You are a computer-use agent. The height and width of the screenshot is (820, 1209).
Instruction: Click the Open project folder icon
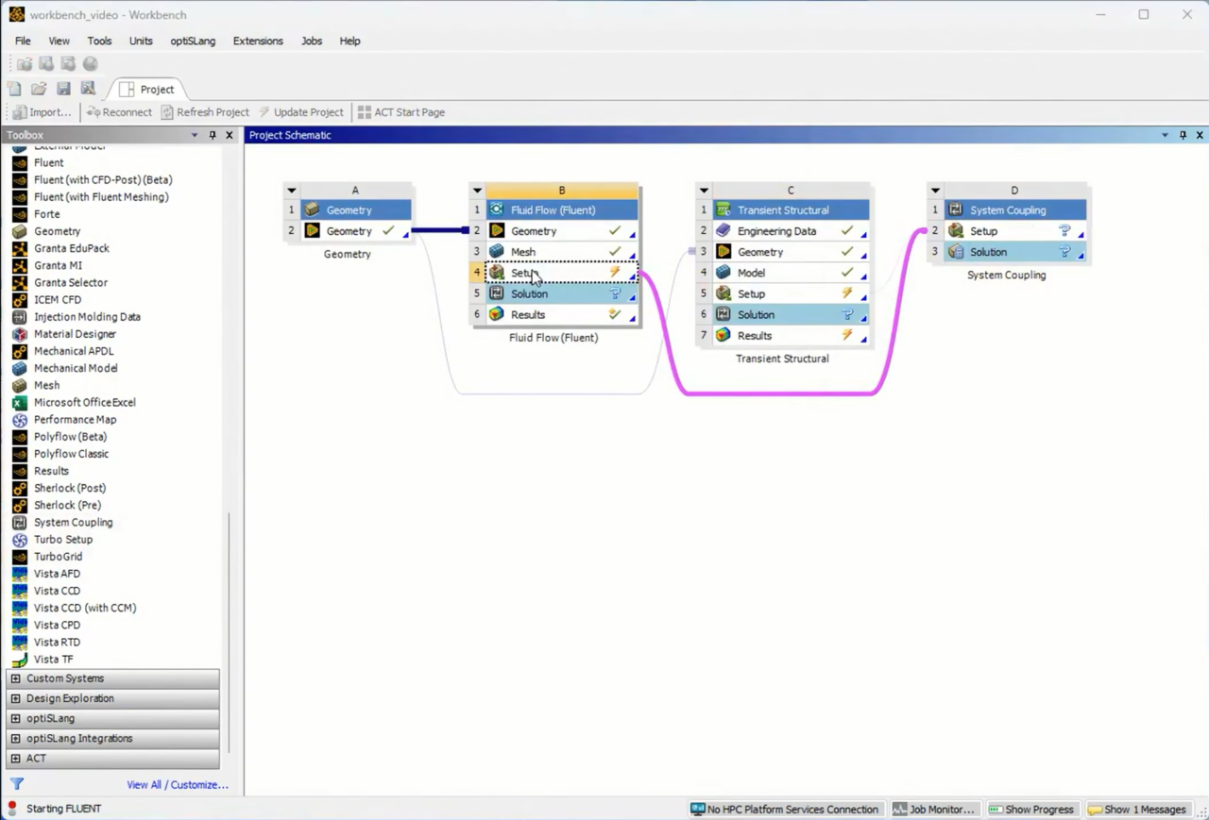coord(39,89)
